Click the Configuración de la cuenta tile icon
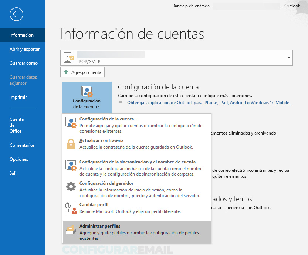 tap(87, 92)
